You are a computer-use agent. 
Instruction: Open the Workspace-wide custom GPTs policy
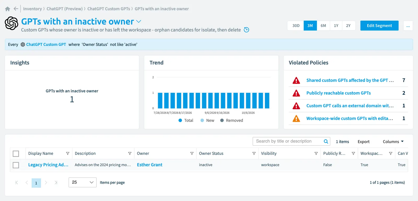pos(350,118)
